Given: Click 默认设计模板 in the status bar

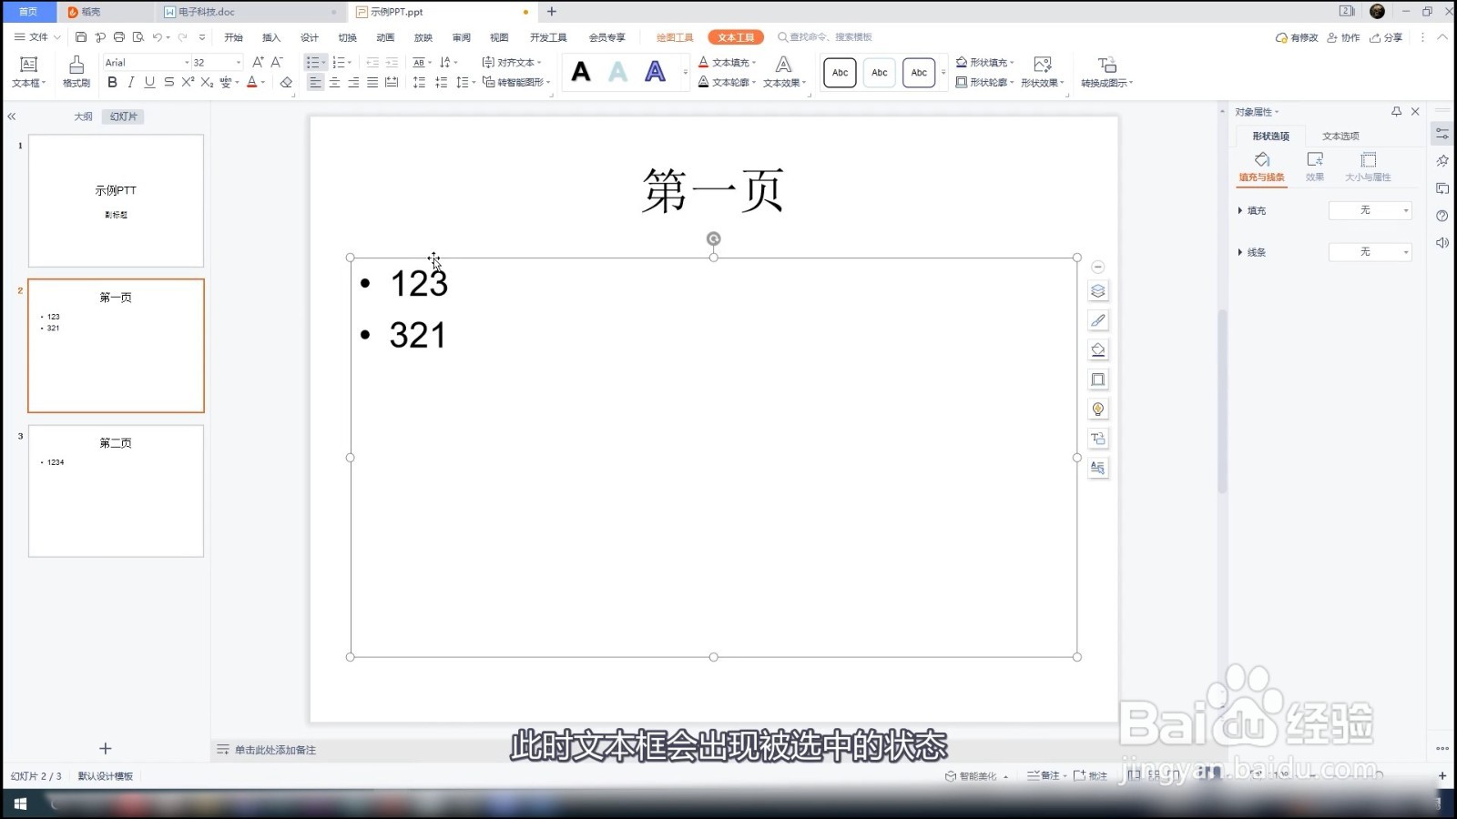Looking at the screenshot, I should [x=106, y=776].
